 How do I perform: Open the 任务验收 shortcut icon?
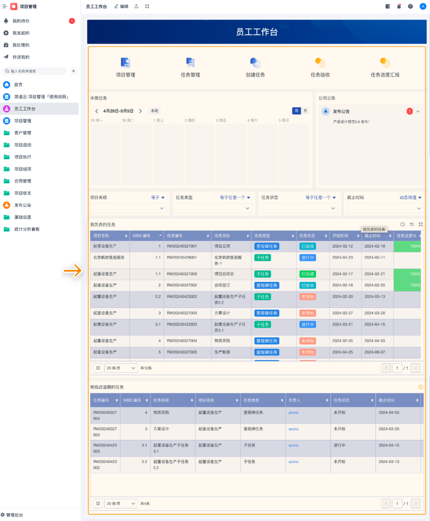pos(320,63)
